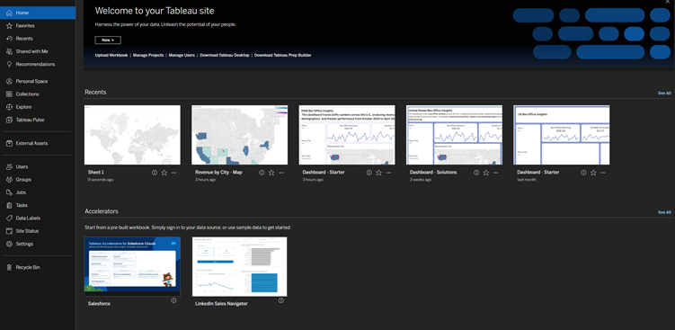Open the Dashboard - Solutions thumbnail
Screen dimensions: 675x330
coord(454,135)
